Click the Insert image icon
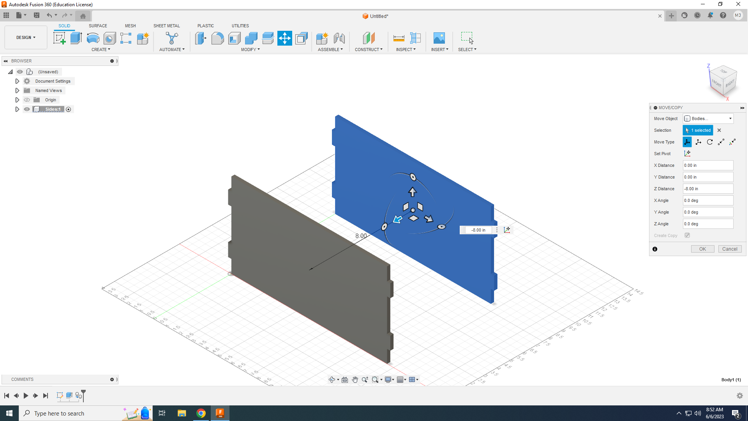748x421 pixels. [439, 38]
